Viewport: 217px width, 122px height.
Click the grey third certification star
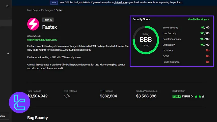pyautogui.click(x=203, y=96)
